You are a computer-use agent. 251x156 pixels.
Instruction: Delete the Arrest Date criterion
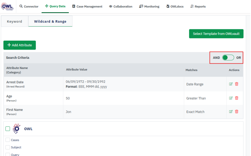[x=237, y=84]
